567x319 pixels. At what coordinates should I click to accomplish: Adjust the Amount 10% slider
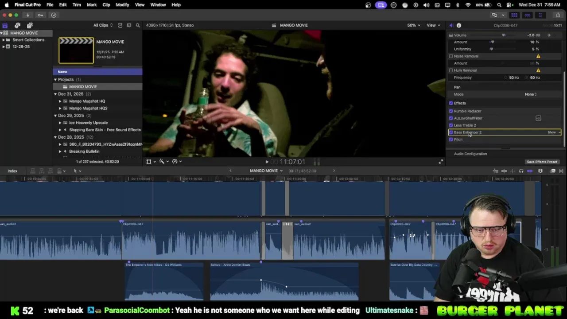click(x=492, y=42)
